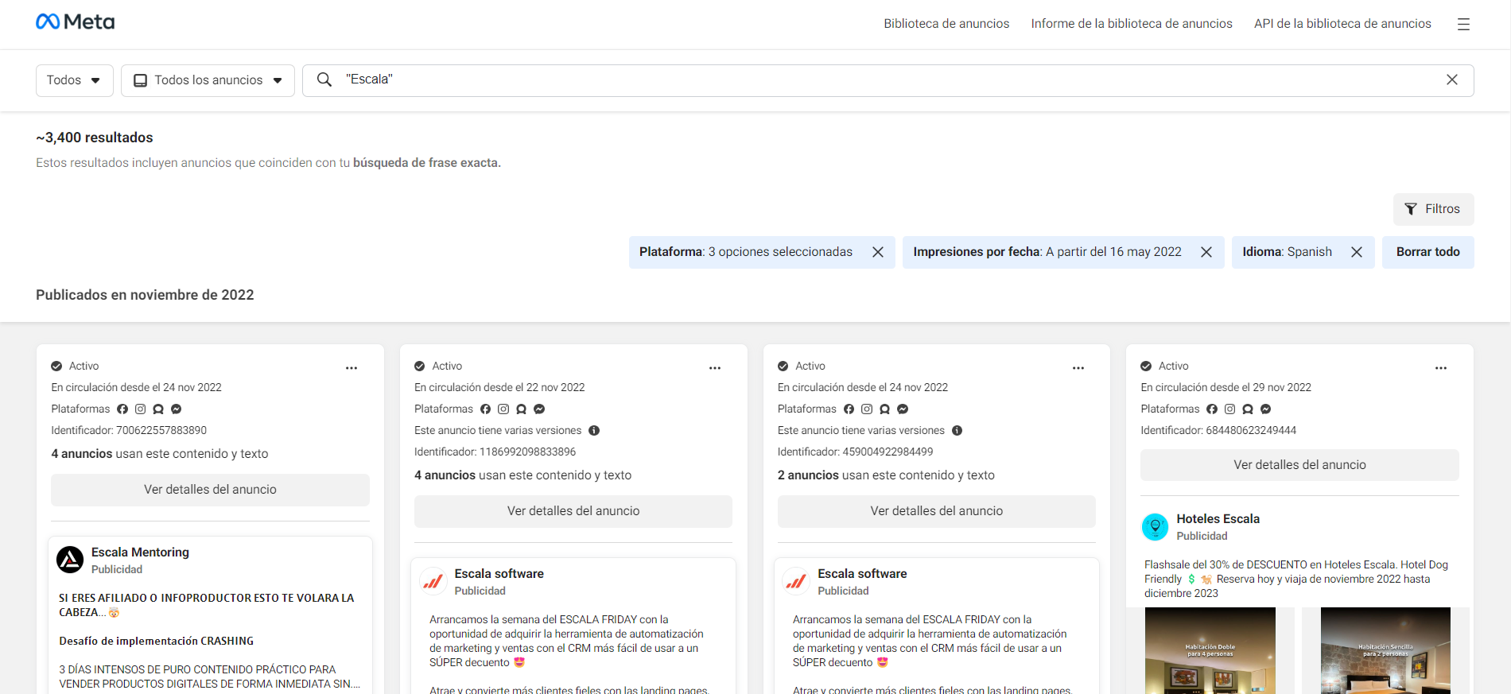Image resolution: width=1511 pixels, height=694 pixels.
Task: Open the Todos country dropdown
Action: tap(75, 80)
